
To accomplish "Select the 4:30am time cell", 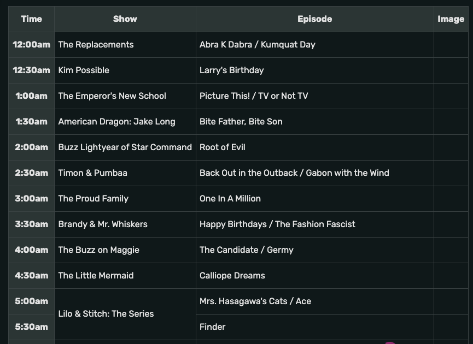I will click(x=31, y=275).
